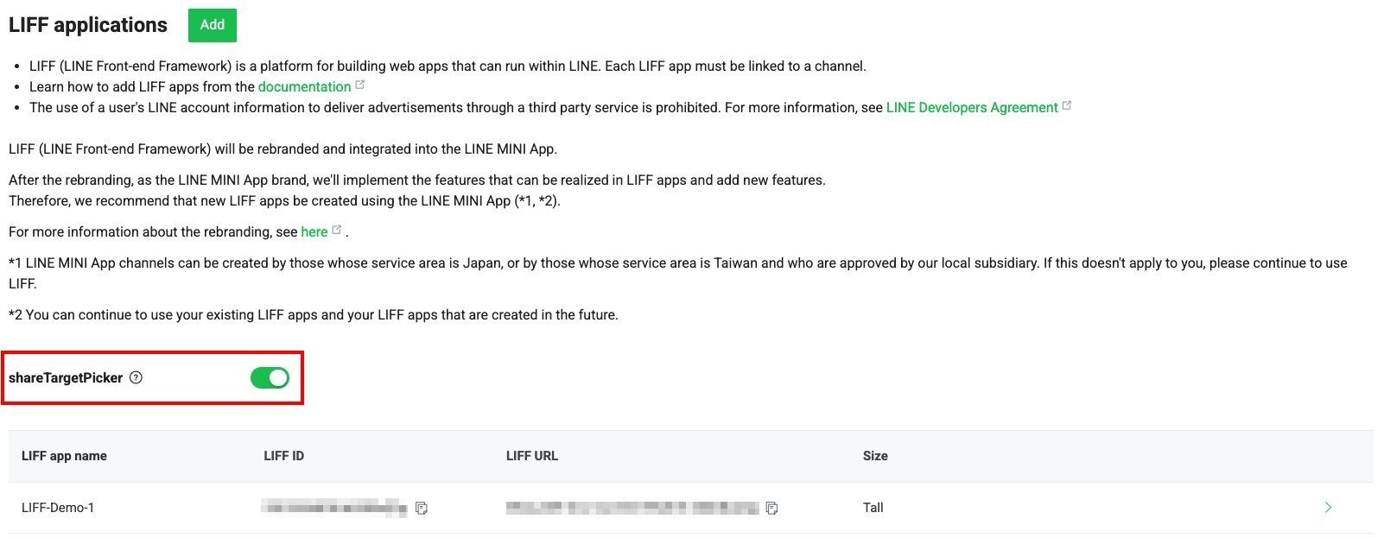Toggle the shareTargetPicker switch
The height and width of the screenshot is (538, 1384).
pos(270,377)
